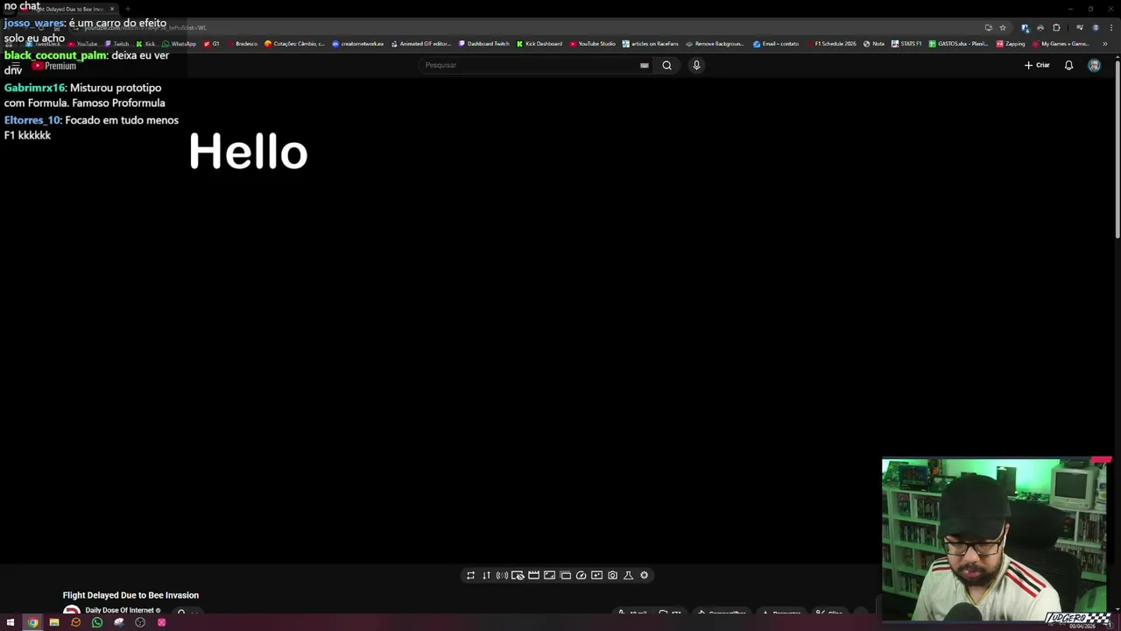This screenshot has height=631, width=1121.
Task: Click the YouTube Premium logo
Action: pos(54,66)
